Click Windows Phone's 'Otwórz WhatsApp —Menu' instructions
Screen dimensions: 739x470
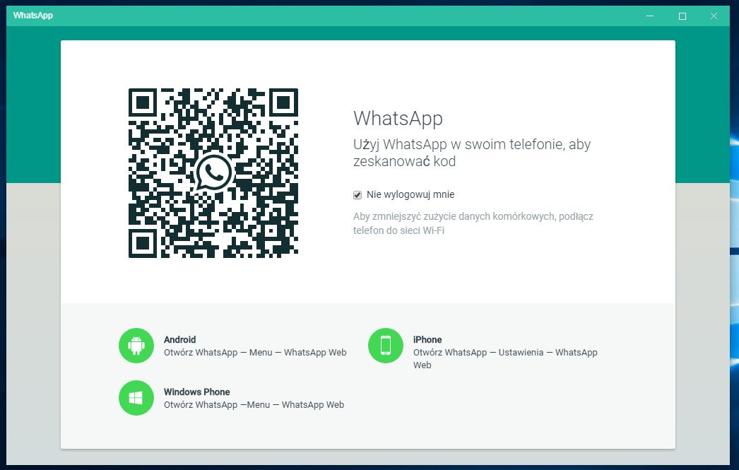click(254, 405)
